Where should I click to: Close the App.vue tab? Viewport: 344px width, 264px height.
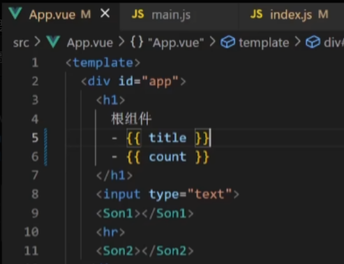pos(105,13)
